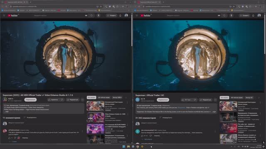Select second filter chip in right sidebar

click(x=237, y=98)
